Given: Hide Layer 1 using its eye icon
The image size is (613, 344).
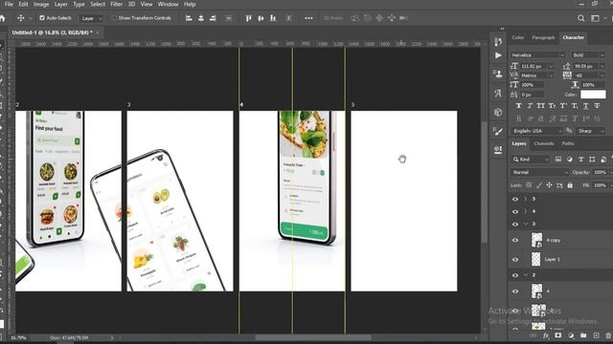Looking at the screenshot, I should click(515, 259).
